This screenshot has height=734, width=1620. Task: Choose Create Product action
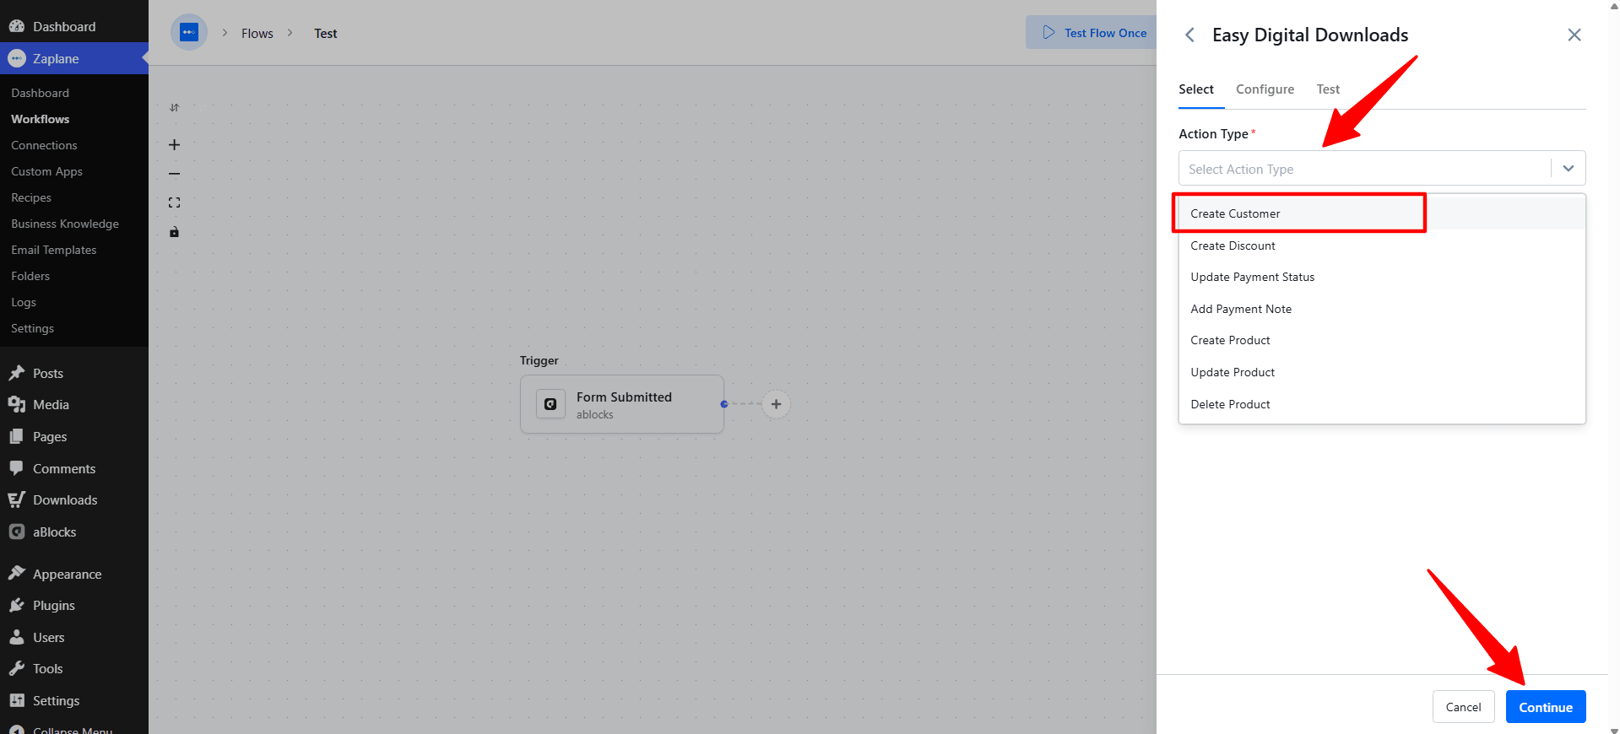[x=1382, y=340]
